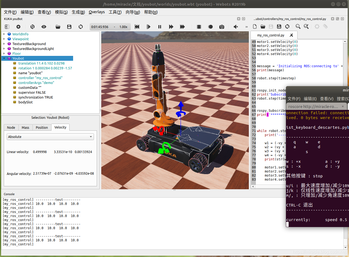Expand the TexturedBackgroundLight node
The image size is (349, 257).
(4, 49)
